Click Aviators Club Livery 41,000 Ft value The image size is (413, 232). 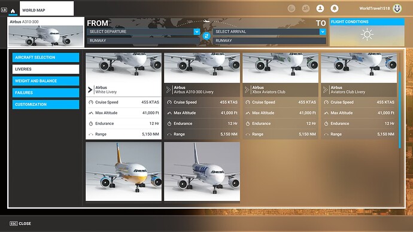tap(386, 113)
